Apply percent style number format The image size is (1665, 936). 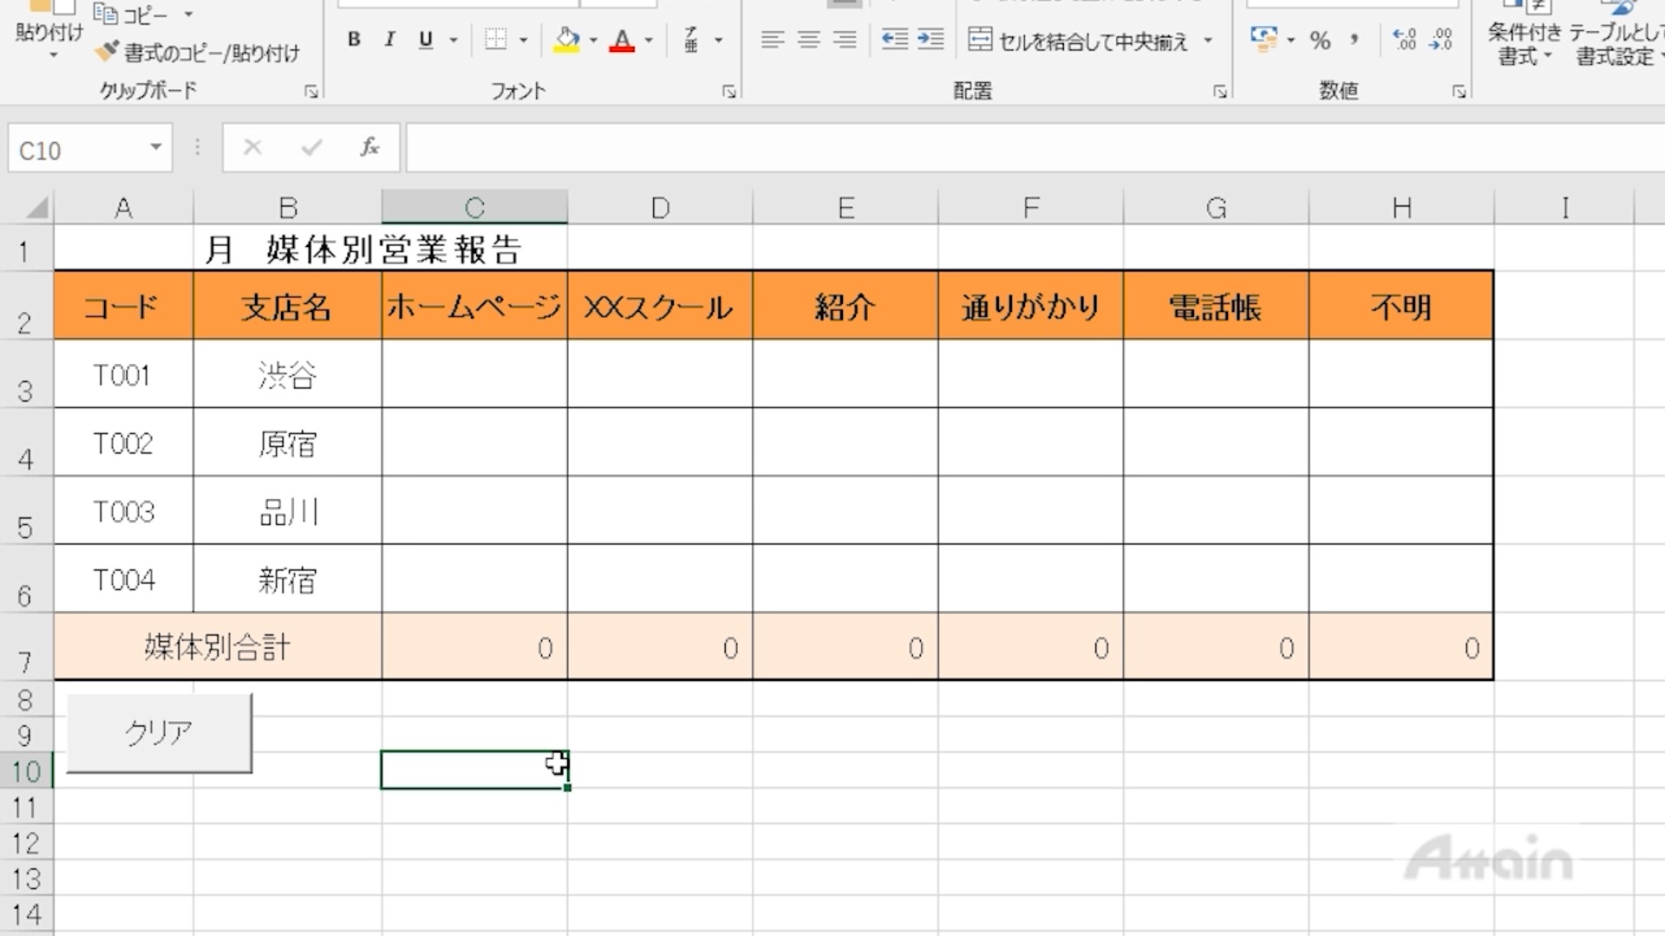pyautogui.click(x=1320, y=41)
